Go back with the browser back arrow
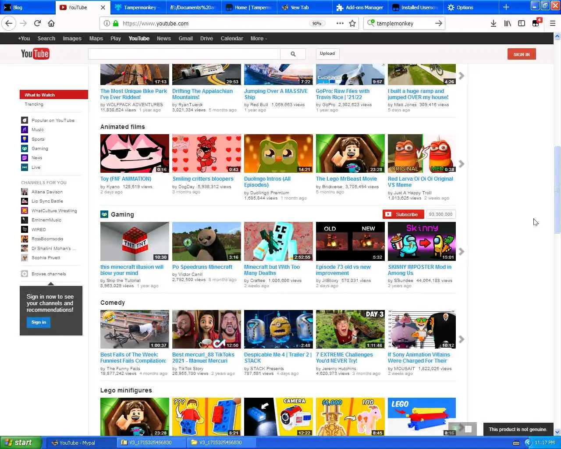This screenshot has height=449, width=561. pos(9,23)
